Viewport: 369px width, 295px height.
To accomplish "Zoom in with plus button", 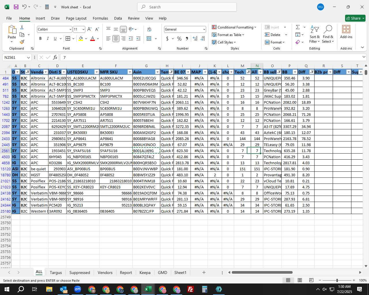I will point(354,280).
